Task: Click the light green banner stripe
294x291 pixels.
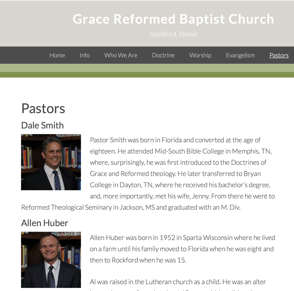Action: click(x=147, y=68)
